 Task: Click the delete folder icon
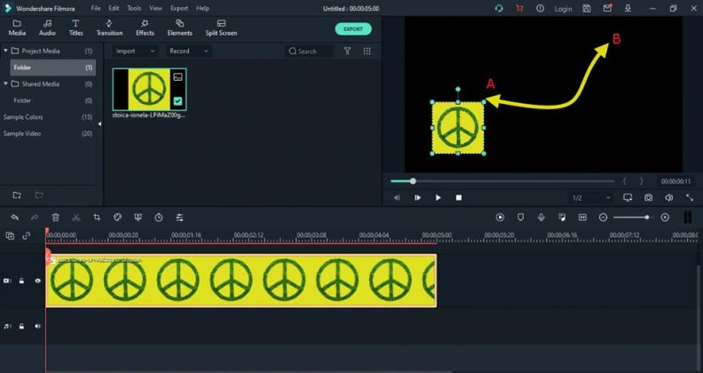[39, 195]
